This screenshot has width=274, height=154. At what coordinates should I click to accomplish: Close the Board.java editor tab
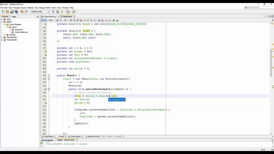click(x=74, y=17)
